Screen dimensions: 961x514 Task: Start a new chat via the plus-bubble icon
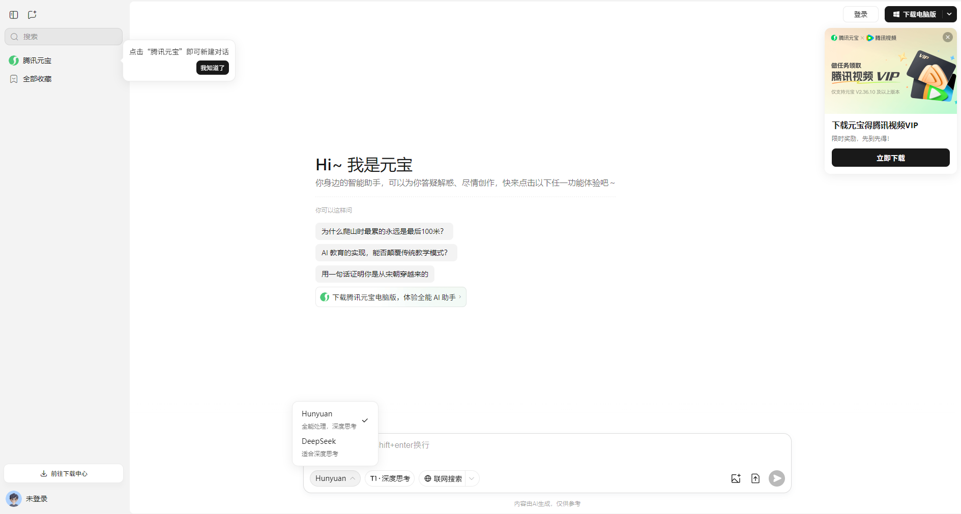pyautogui.click(x=32, y=15)
